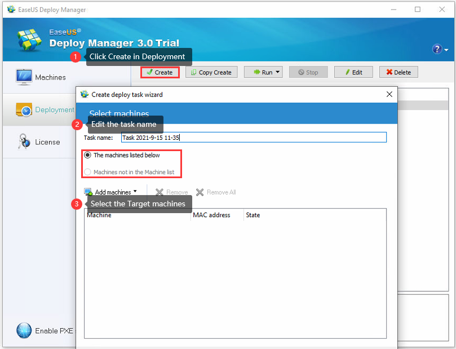Click the Add machines computer icon

(88, 192)
